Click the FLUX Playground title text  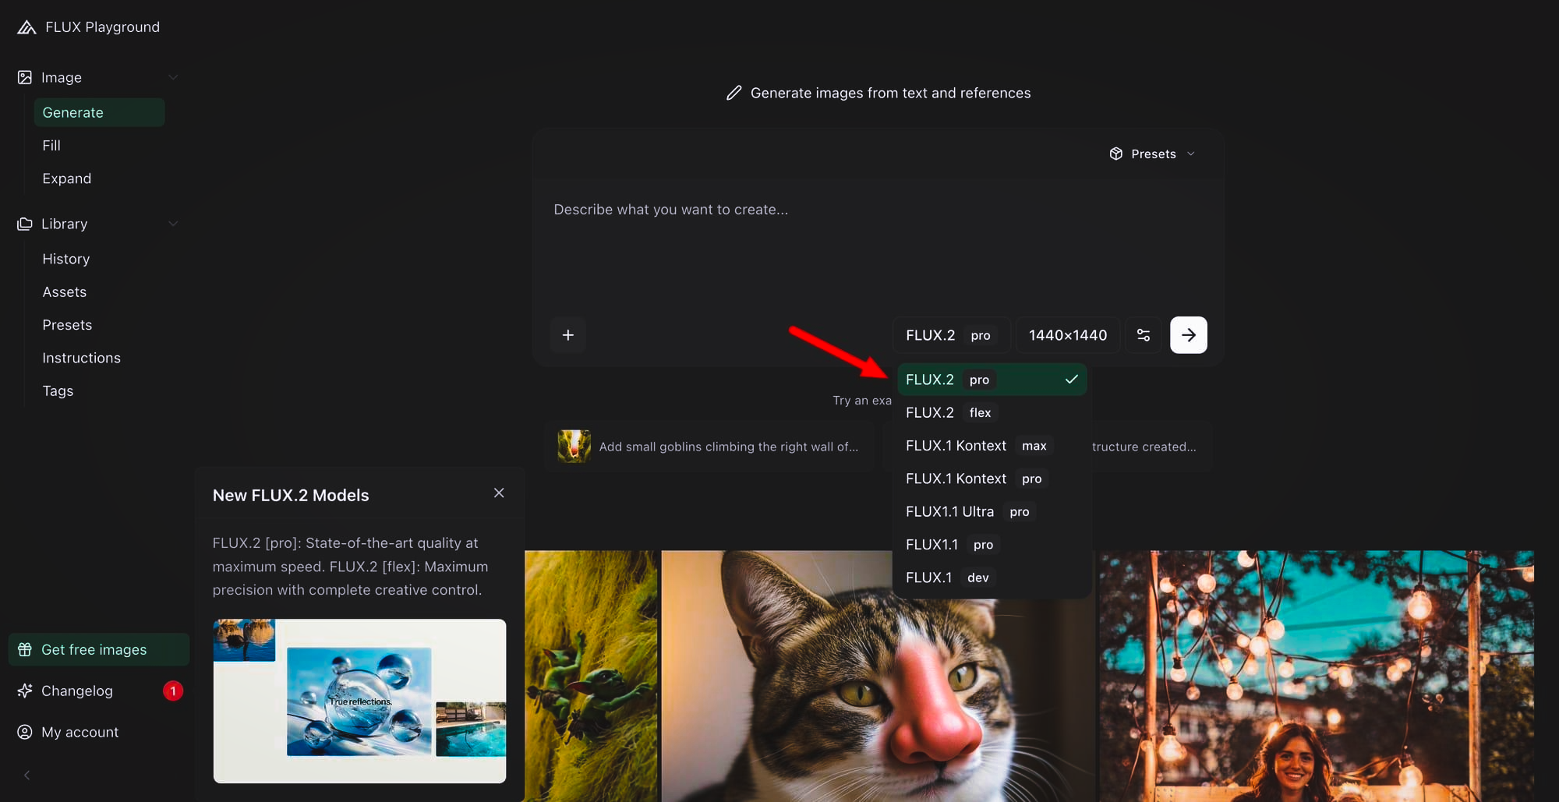(103, 27)
